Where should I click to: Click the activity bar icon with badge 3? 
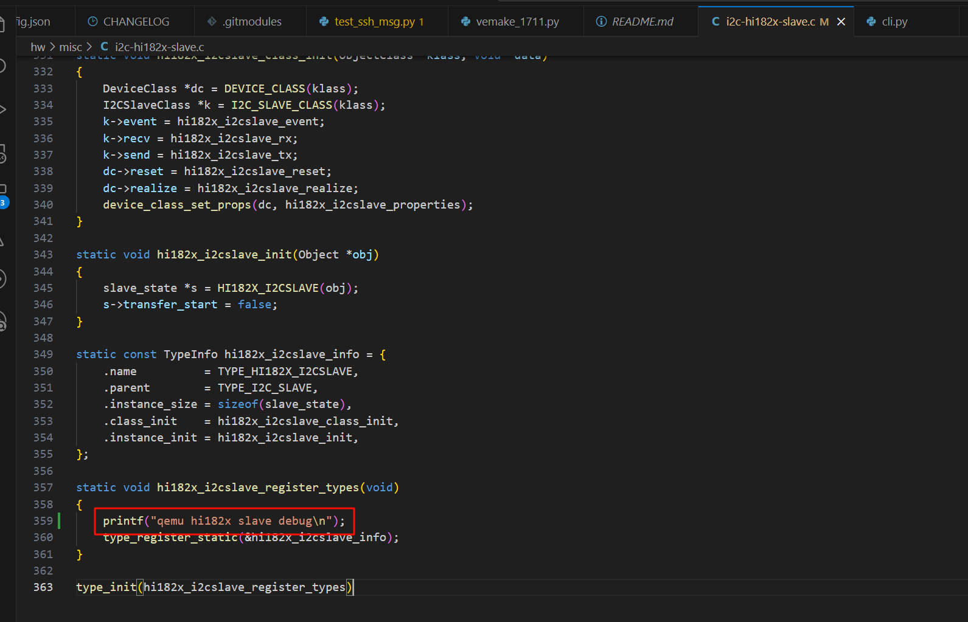pyautogui.click(x=3, y=195)
